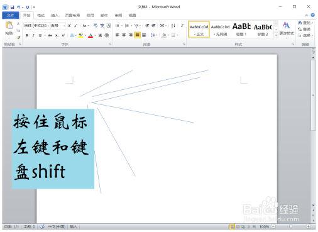318x232 pixels.
Task: Click the Paste clipboard icon
Action: 9,26
